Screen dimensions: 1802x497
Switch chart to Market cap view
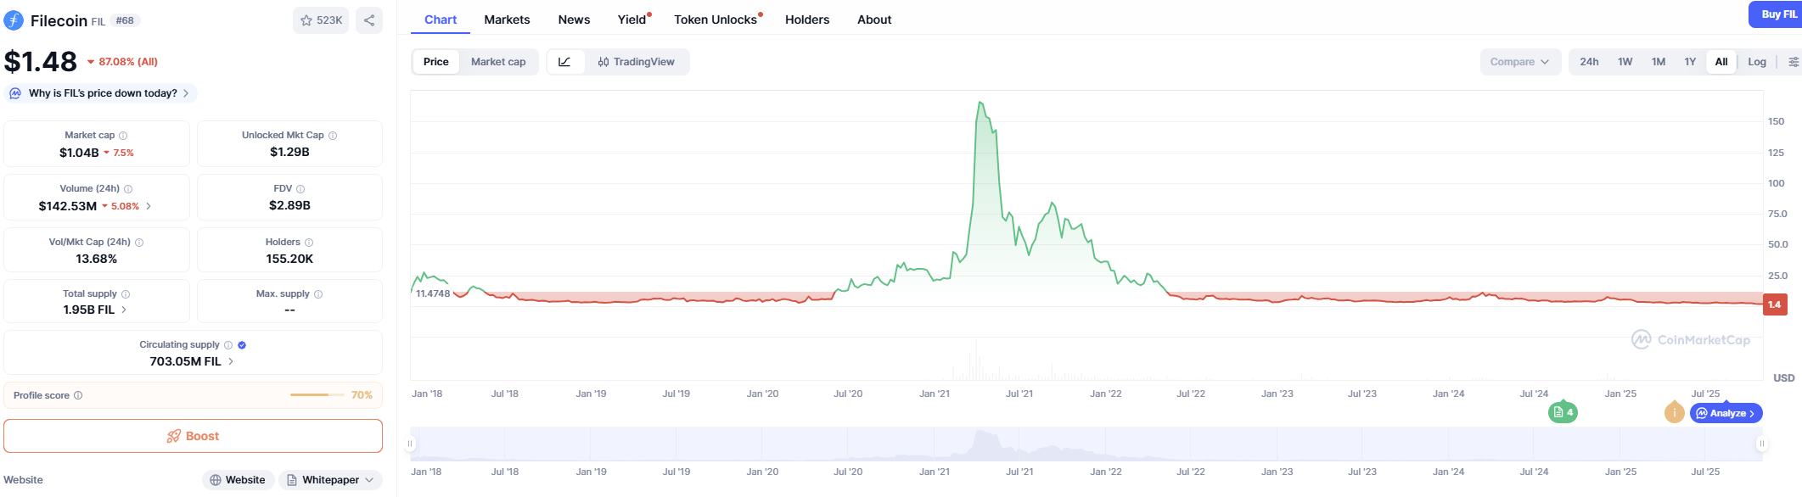(x=498, y=62)
